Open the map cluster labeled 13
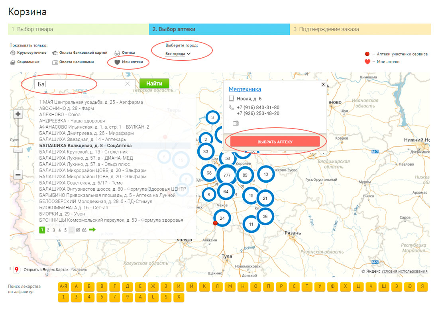Screen dimensions: 440x310 coord(266,174)
